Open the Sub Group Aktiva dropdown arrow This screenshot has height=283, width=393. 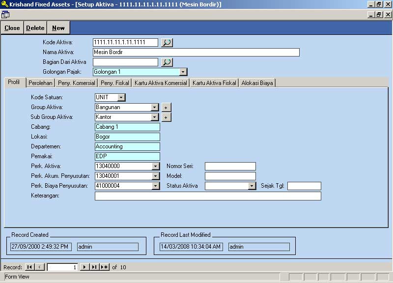click(x=155, y=117)
